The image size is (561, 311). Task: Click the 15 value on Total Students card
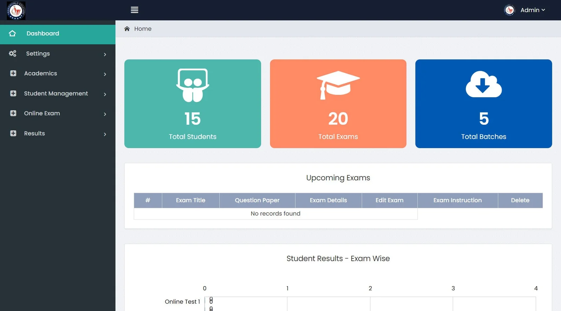(192, 119)
